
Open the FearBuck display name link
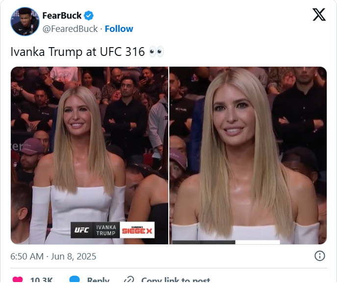62,16
